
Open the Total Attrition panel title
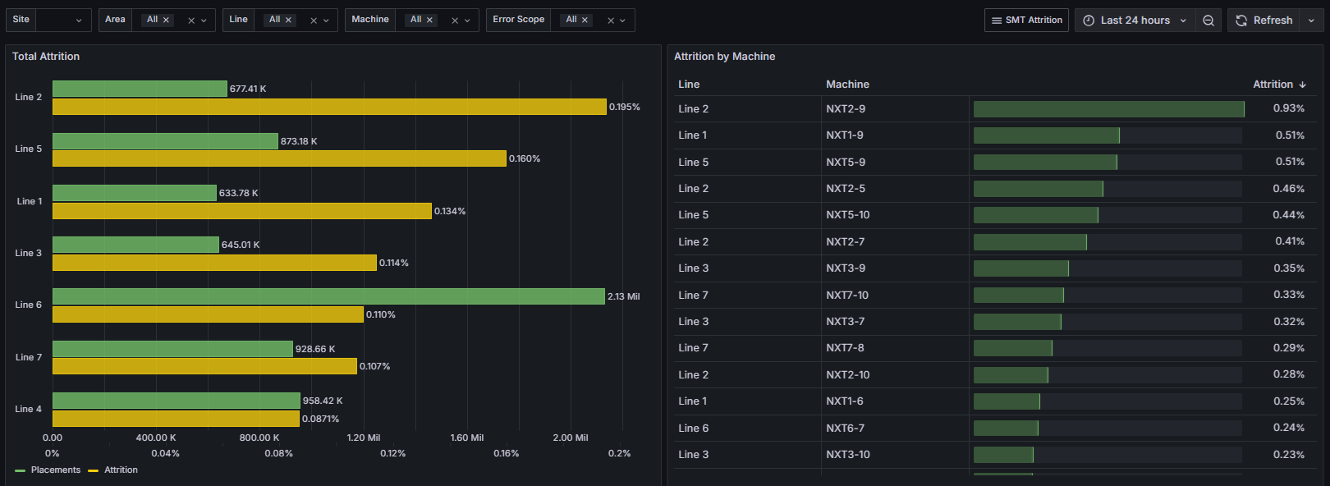[x=46, y=57]
